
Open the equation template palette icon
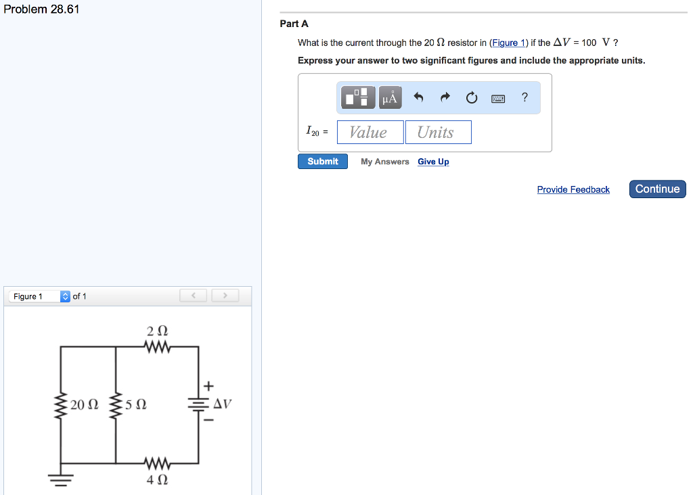[x=357, y=97]
